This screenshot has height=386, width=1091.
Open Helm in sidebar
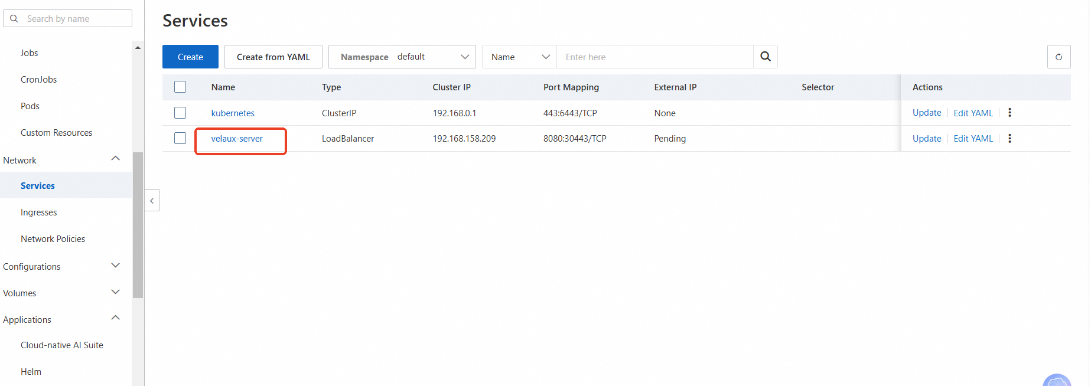[x=31, y=372]
